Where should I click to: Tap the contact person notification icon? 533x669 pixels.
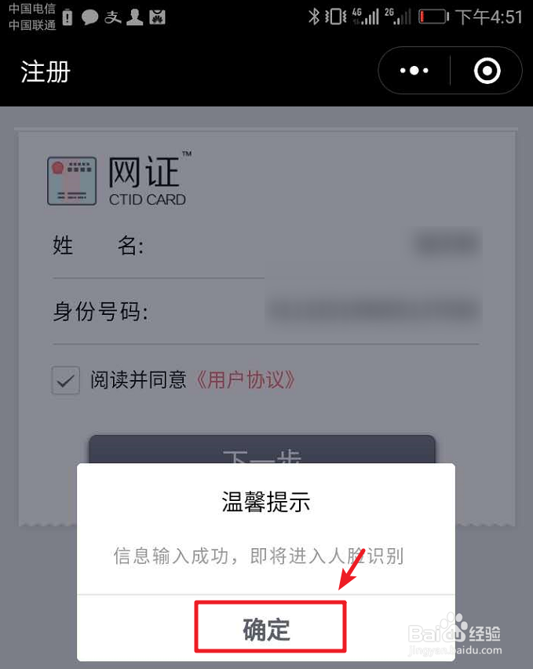point(135,17)
